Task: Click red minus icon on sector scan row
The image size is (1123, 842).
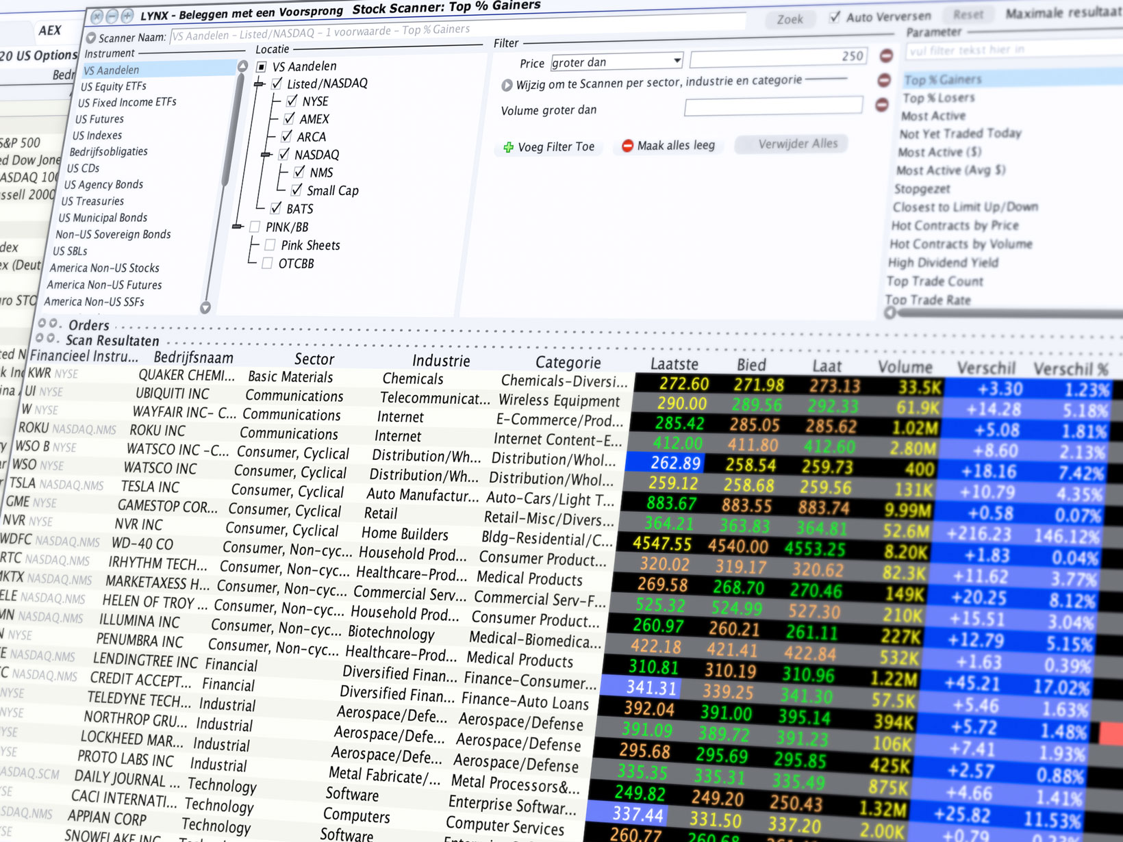Action: coord(884,81)
